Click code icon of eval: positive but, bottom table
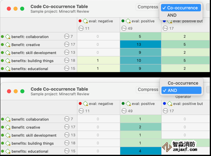211x156 pixels. click(169, 103)
